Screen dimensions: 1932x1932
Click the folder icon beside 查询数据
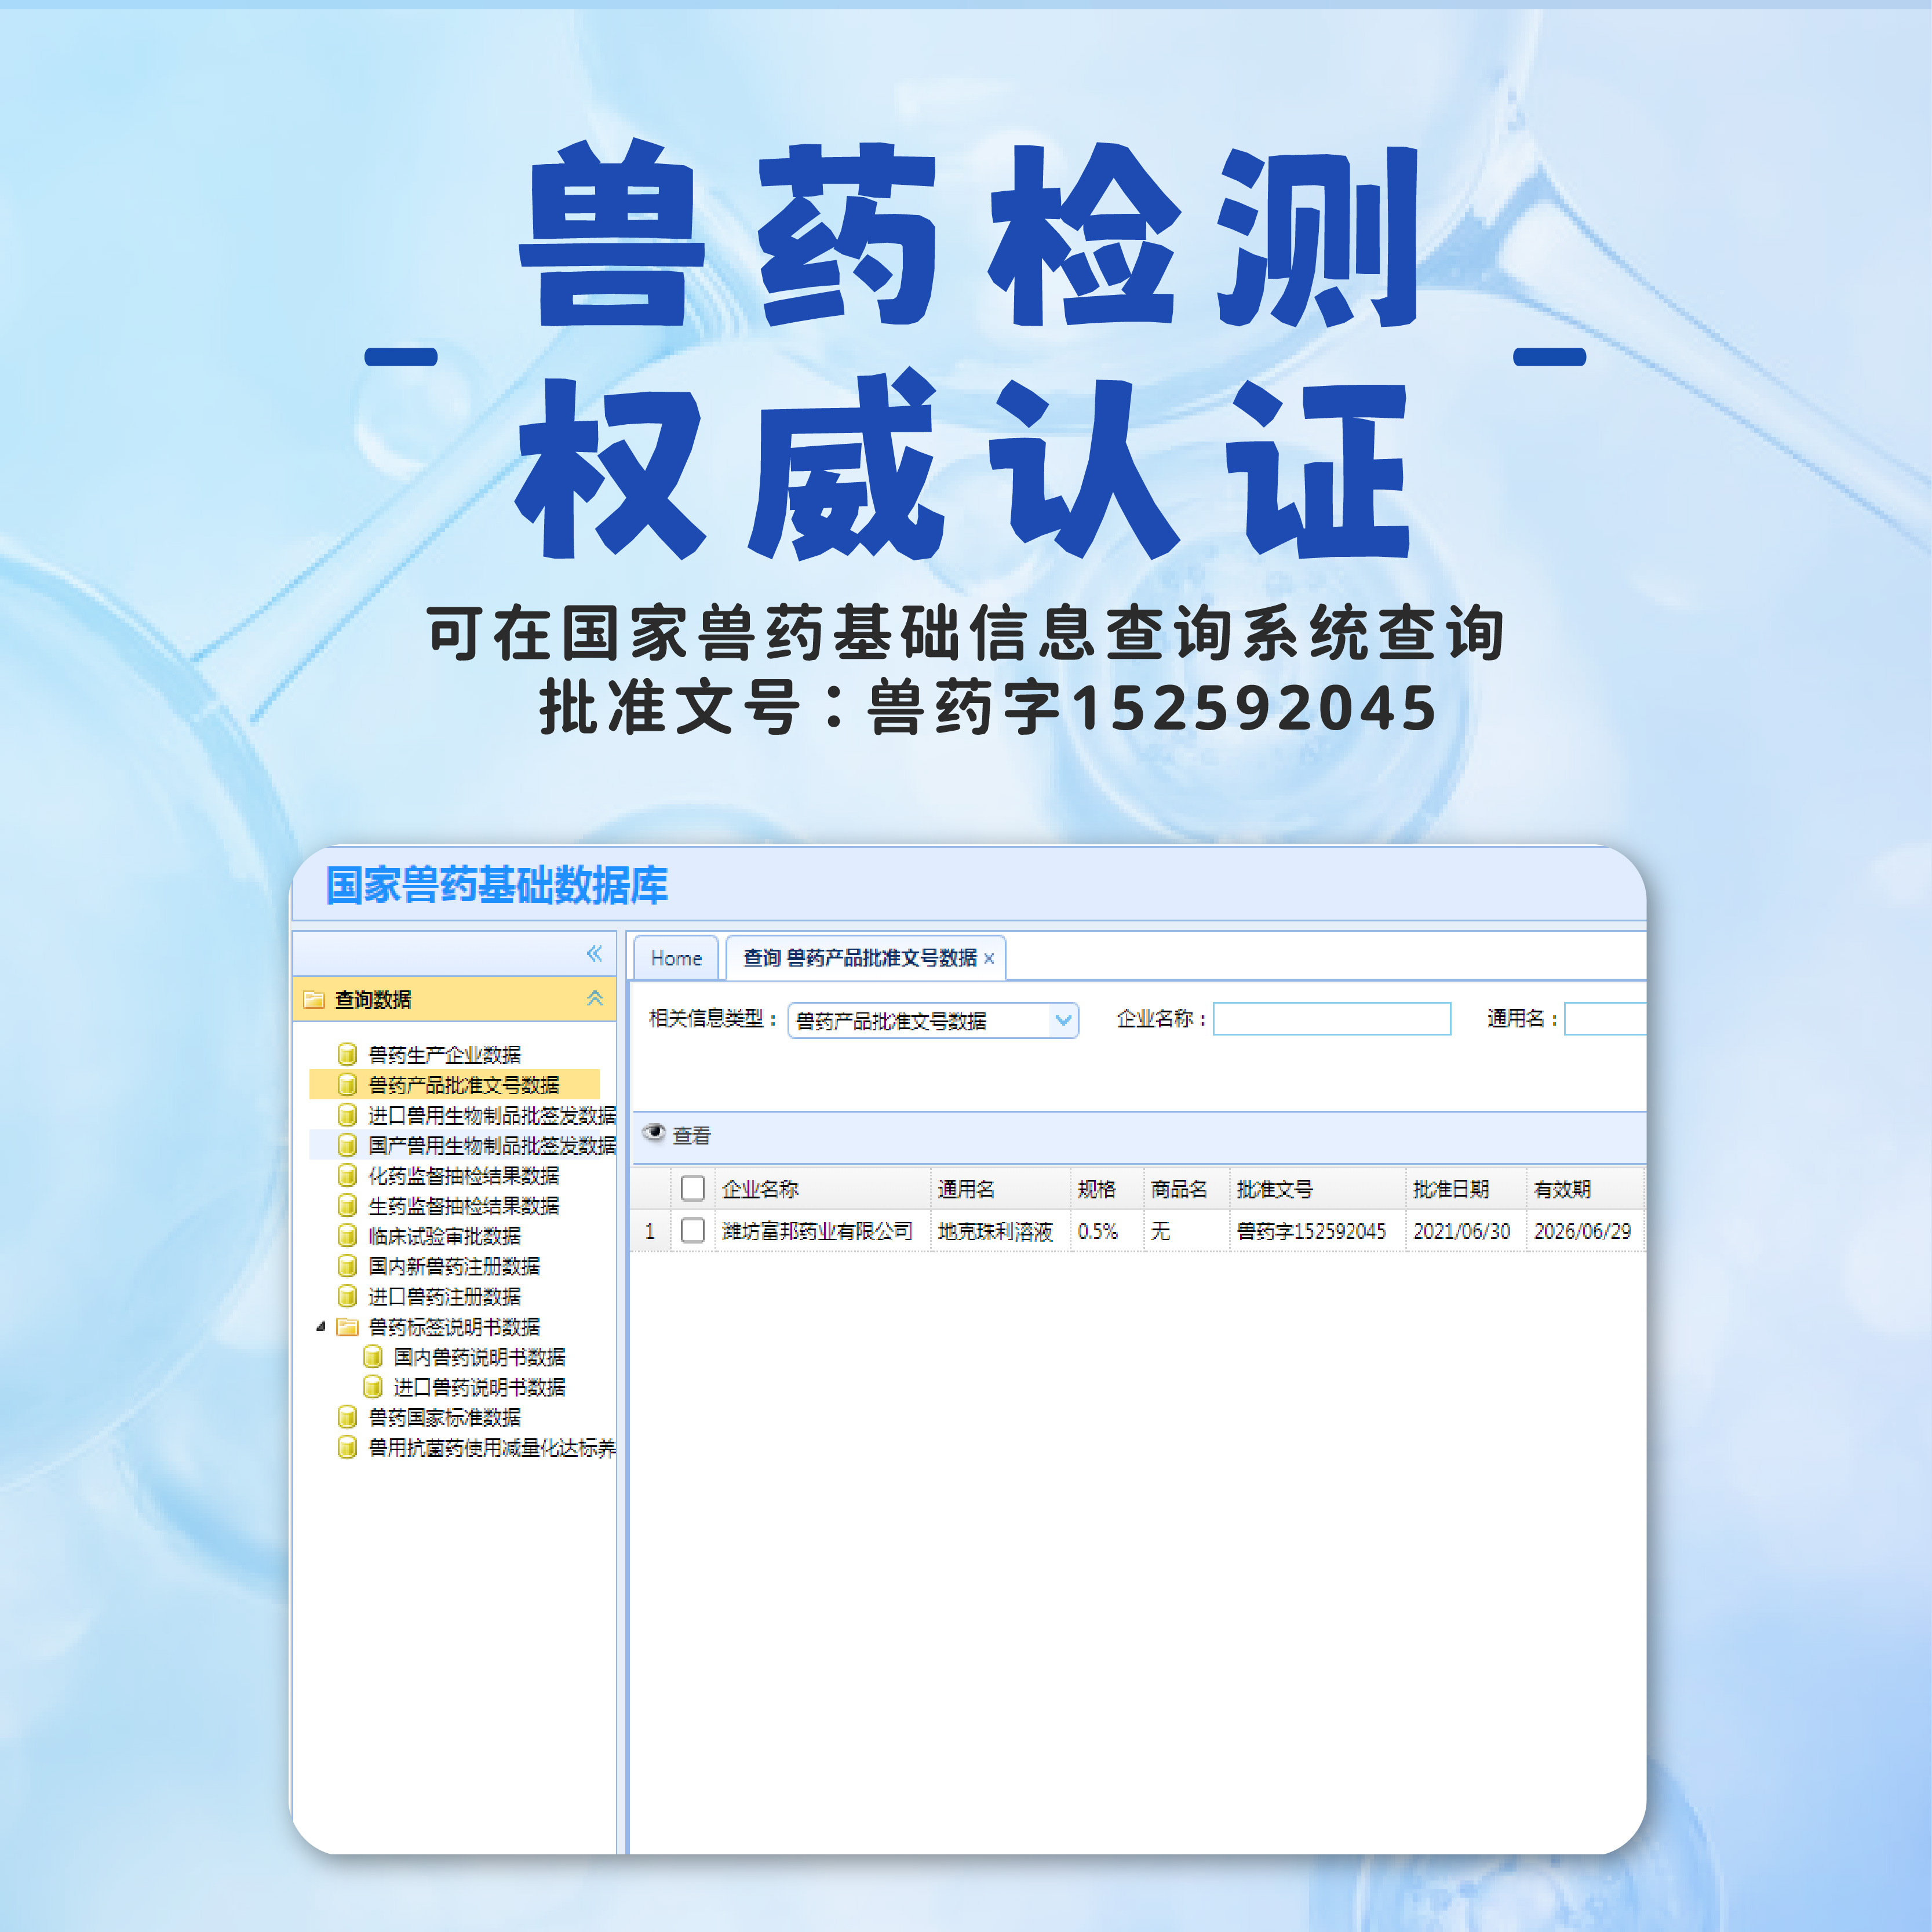[314, 999]
